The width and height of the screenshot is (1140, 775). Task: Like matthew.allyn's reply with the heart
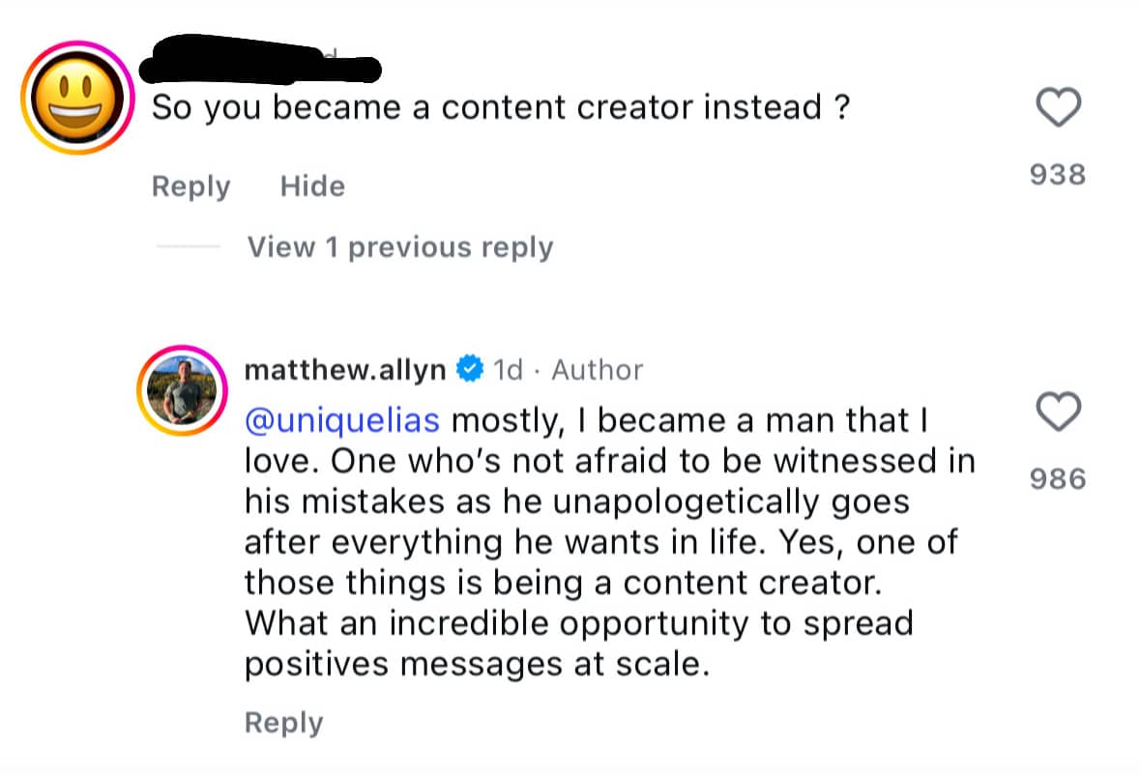click(x=1058, y=411)
